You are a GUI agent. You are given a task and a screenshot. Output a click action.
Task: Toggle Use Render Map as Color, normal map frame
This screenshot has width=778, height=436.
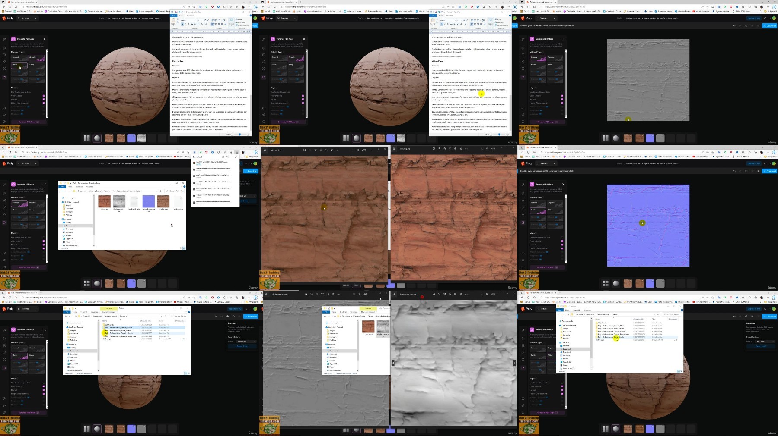point(562,237)
